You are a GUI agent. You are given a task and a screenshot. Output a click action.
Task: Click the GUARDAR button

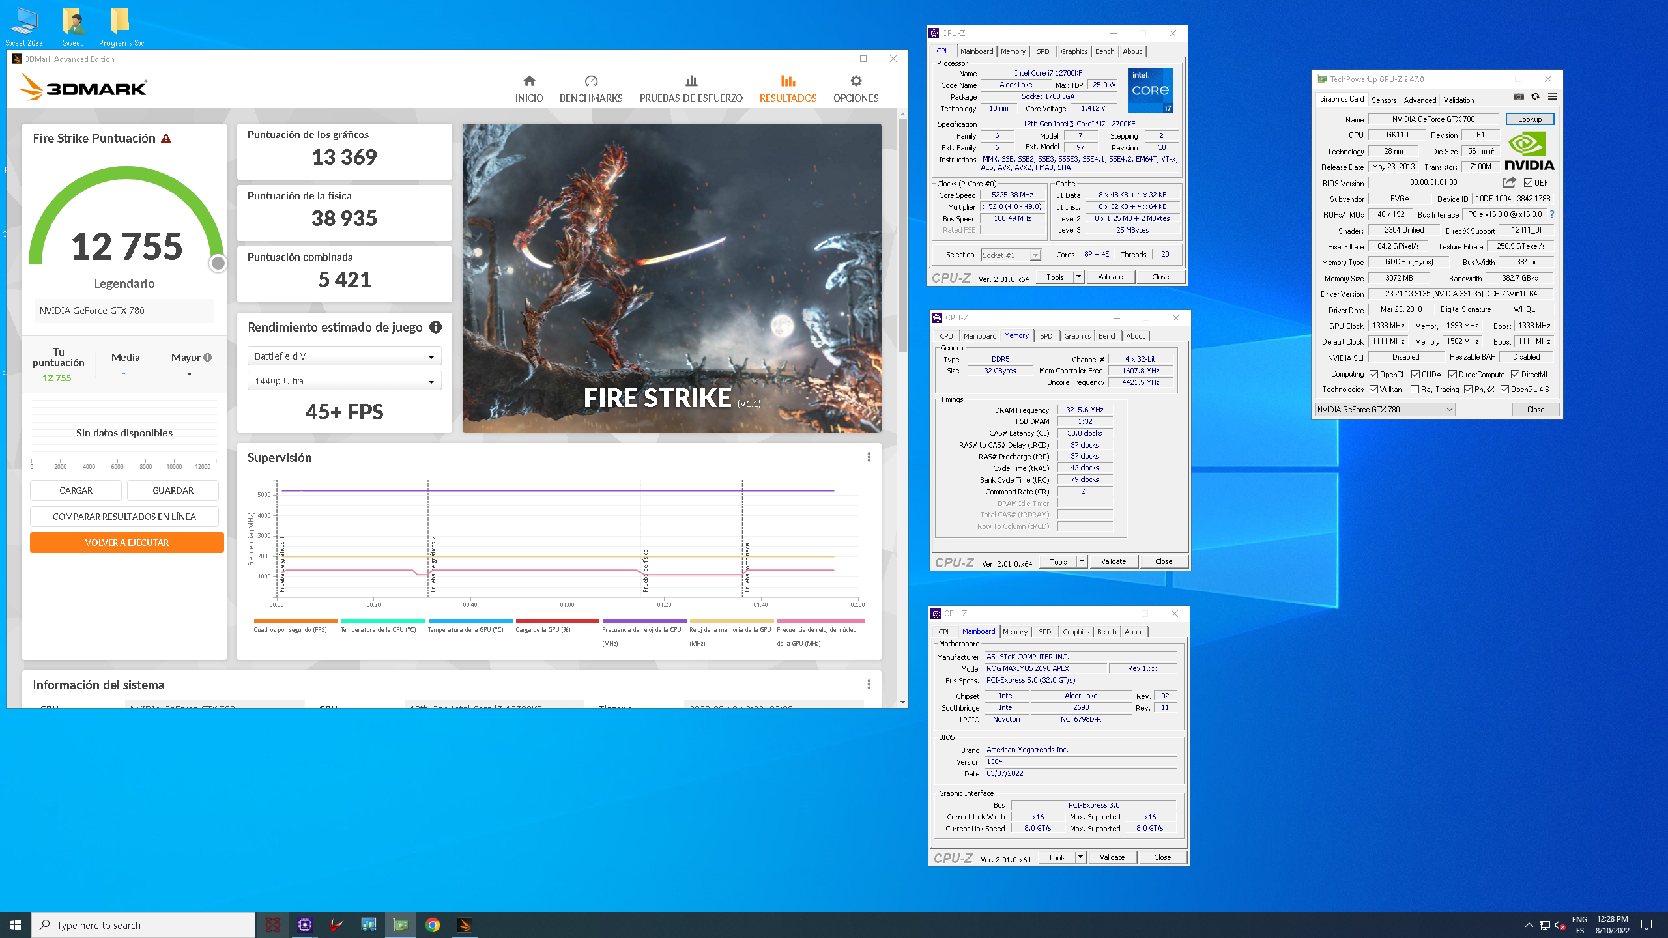tap(173, 490)
